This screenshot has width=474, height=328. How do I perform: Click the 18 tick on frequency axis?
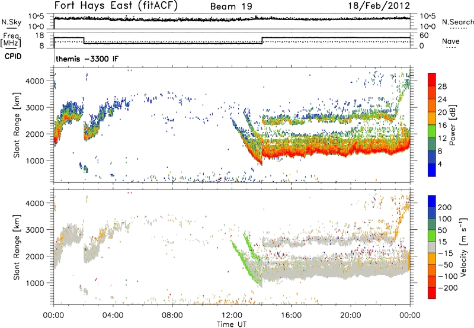click(x=40, y=36)
